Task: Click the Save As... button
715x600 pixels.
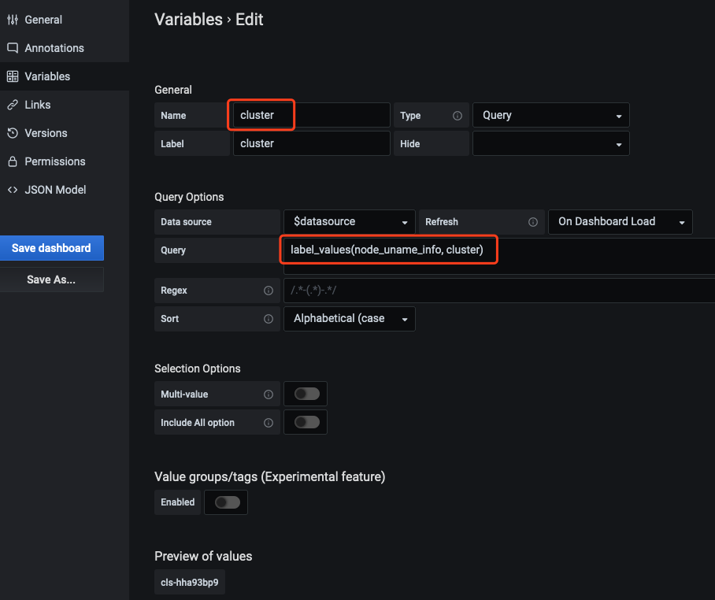Action: click(51, 280)
